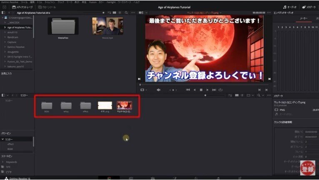This screenshot has height=180, width=319.
Task: Select the kakuno_qoo10 folder
Action: tap(15, 67)
